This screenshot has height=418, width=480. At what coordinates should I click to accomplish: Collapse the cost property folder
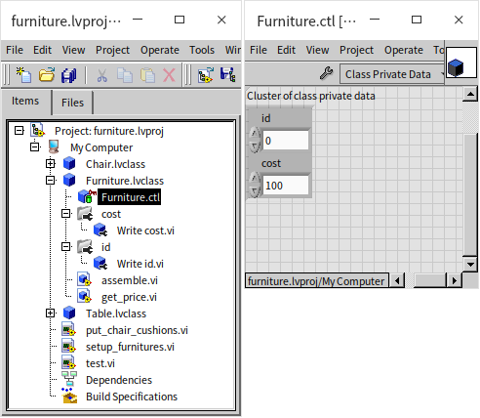(x=66, y=214)
